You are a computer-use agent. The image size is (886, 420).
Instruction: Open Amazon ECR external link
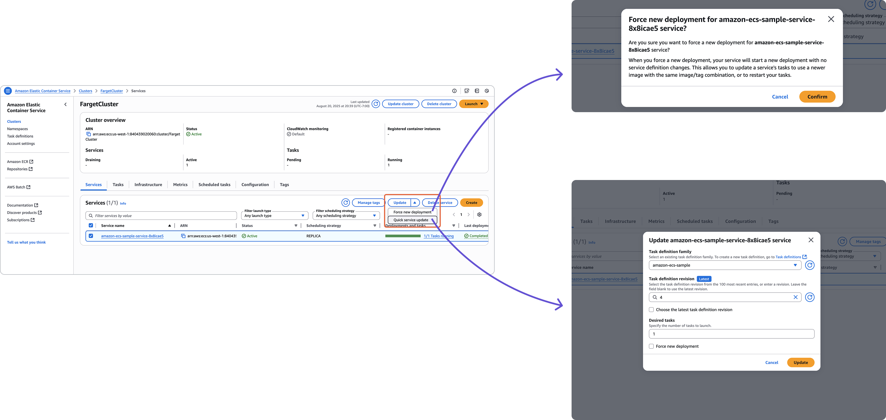(20, 161)
